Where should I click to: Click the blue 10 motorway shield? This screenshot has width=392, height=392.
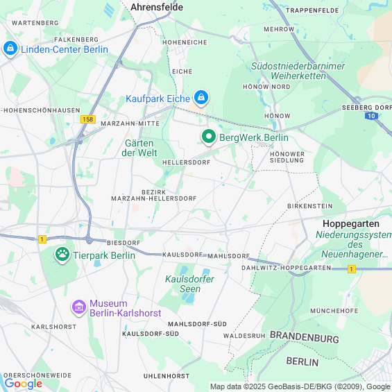coord(371,116)
